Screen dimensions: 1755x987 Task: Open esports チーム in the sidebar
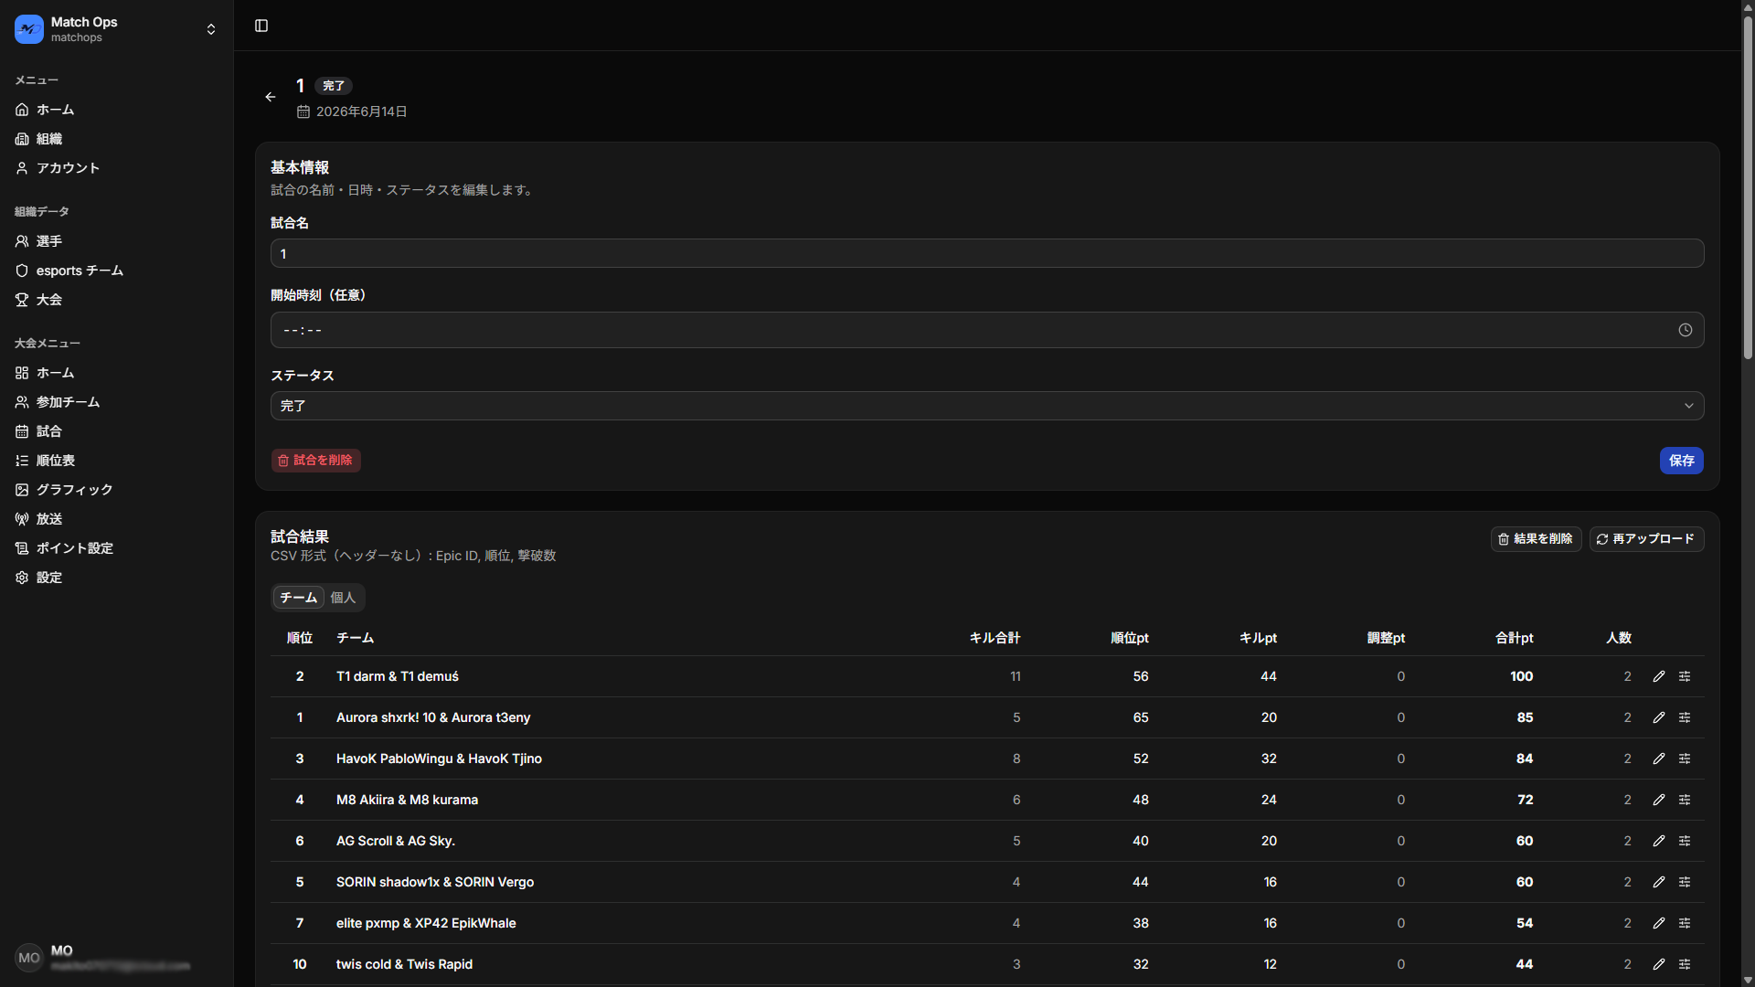[x=117, y=271]
